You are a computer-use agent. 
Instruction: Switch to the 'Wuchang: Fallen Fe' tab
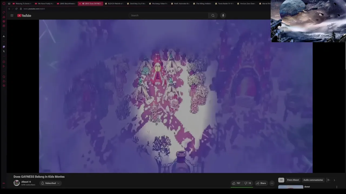click(159, 4)
